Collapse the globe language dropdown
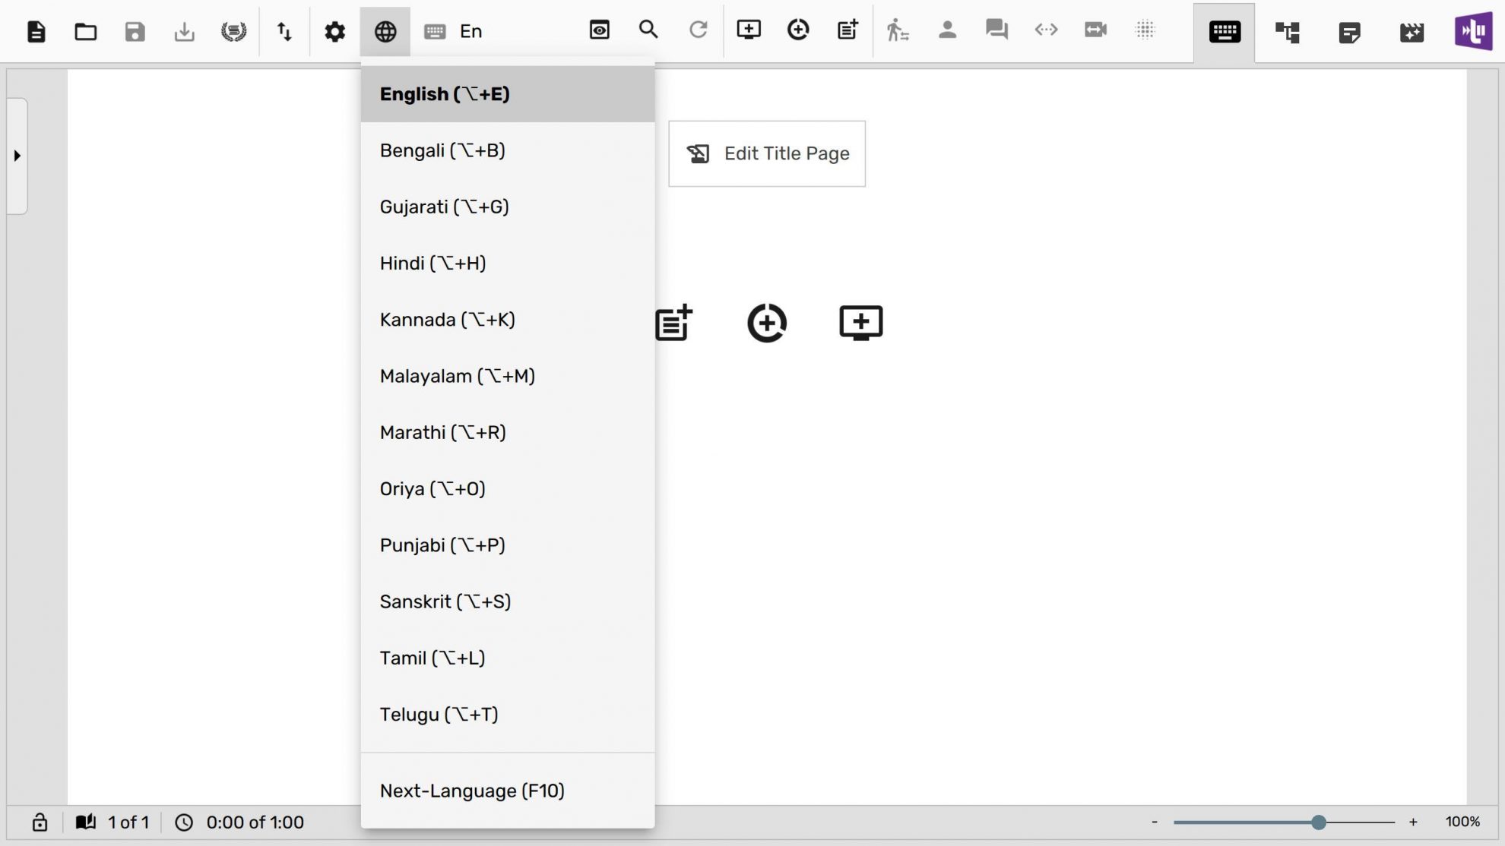1505x846 pixels. pyautogui.click(x=385, y=31)
